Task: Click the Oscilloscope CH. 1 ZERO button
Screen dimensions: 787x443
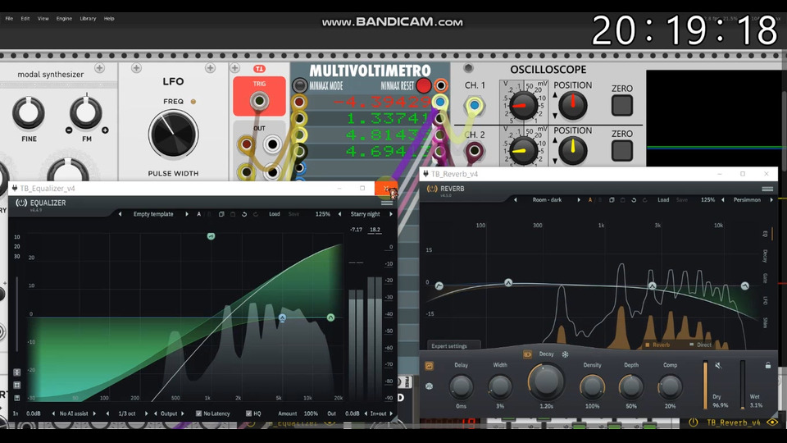Action: pos(622,106)
